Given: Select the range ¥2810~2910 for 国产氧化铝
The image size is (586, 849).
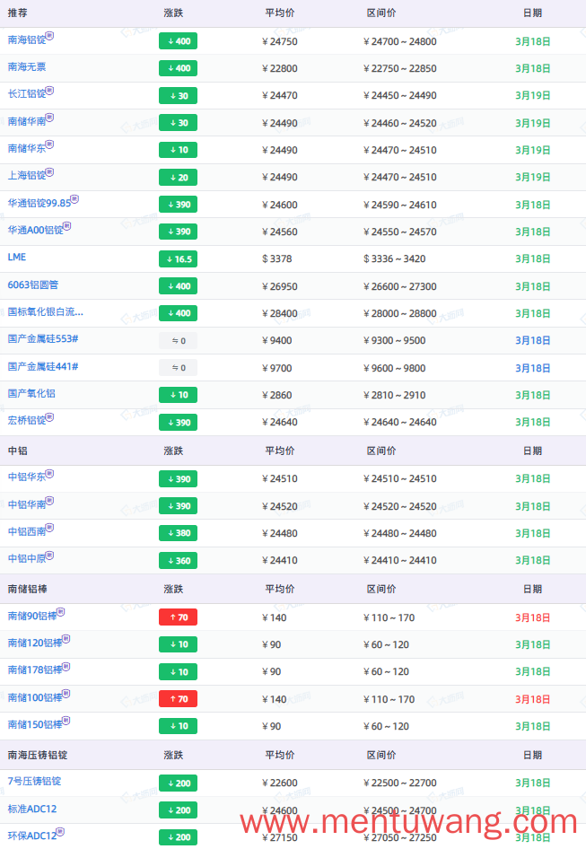Looking at the screenshot, I should [395, 395].
